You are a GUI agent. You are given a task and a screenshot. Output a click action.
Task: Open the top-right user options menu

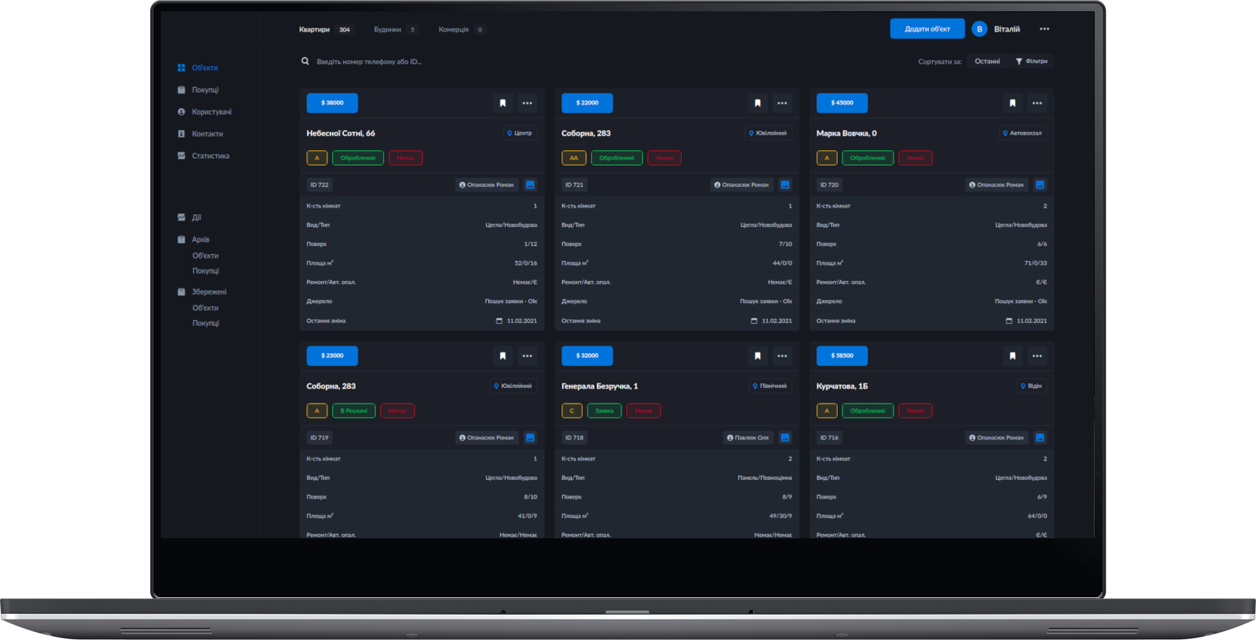click(1044, 29)
